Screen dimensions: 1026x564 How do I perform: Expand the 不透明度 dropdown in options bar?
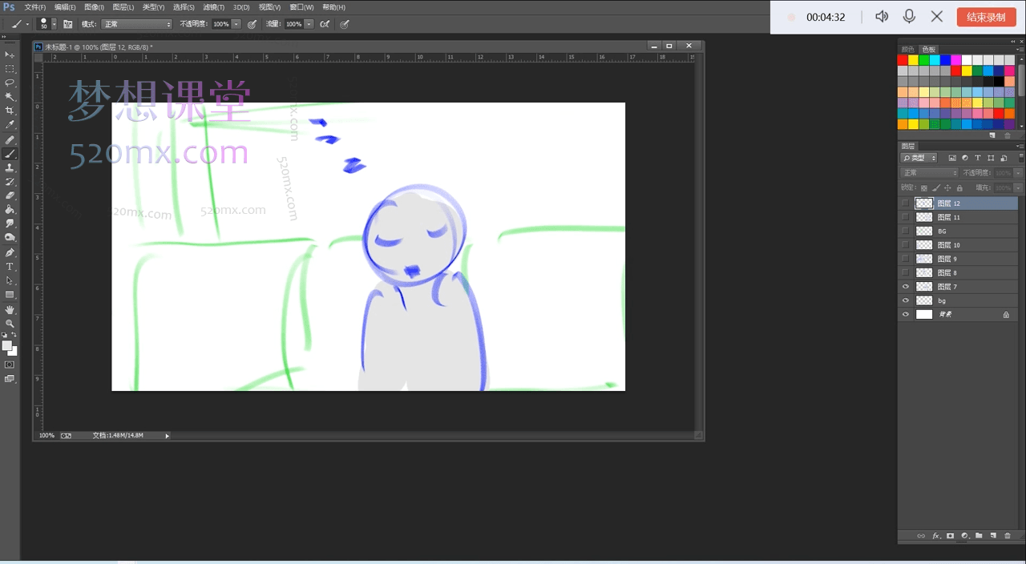click(x=236, y=24)
